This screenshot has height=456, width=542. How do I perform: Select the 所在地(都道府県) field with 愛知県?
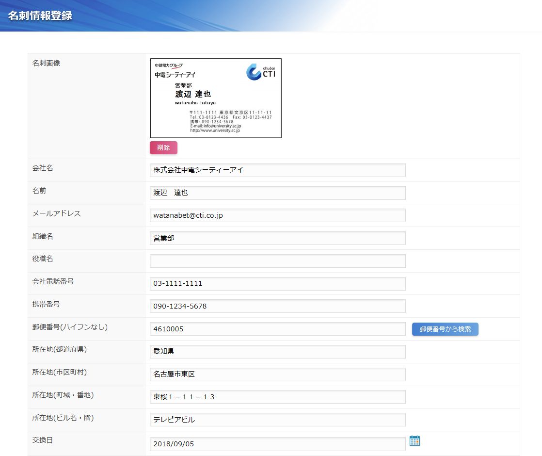277,352
